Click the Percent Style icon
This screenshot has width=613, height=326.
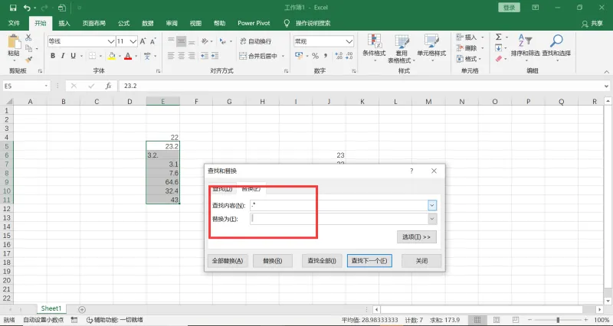tap(315, 56)
